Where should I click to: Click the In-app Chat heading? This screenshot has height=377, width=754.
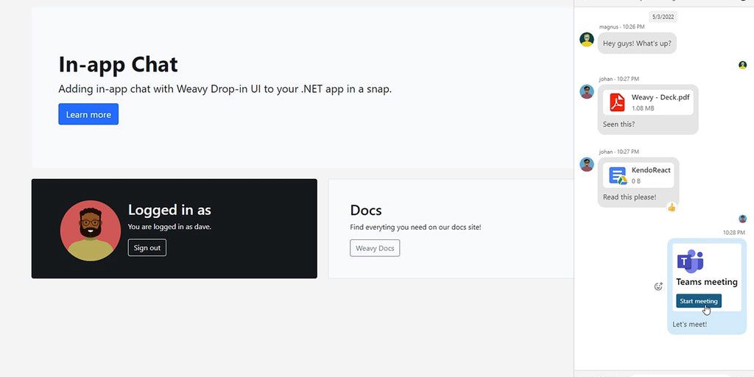[119, 65]
